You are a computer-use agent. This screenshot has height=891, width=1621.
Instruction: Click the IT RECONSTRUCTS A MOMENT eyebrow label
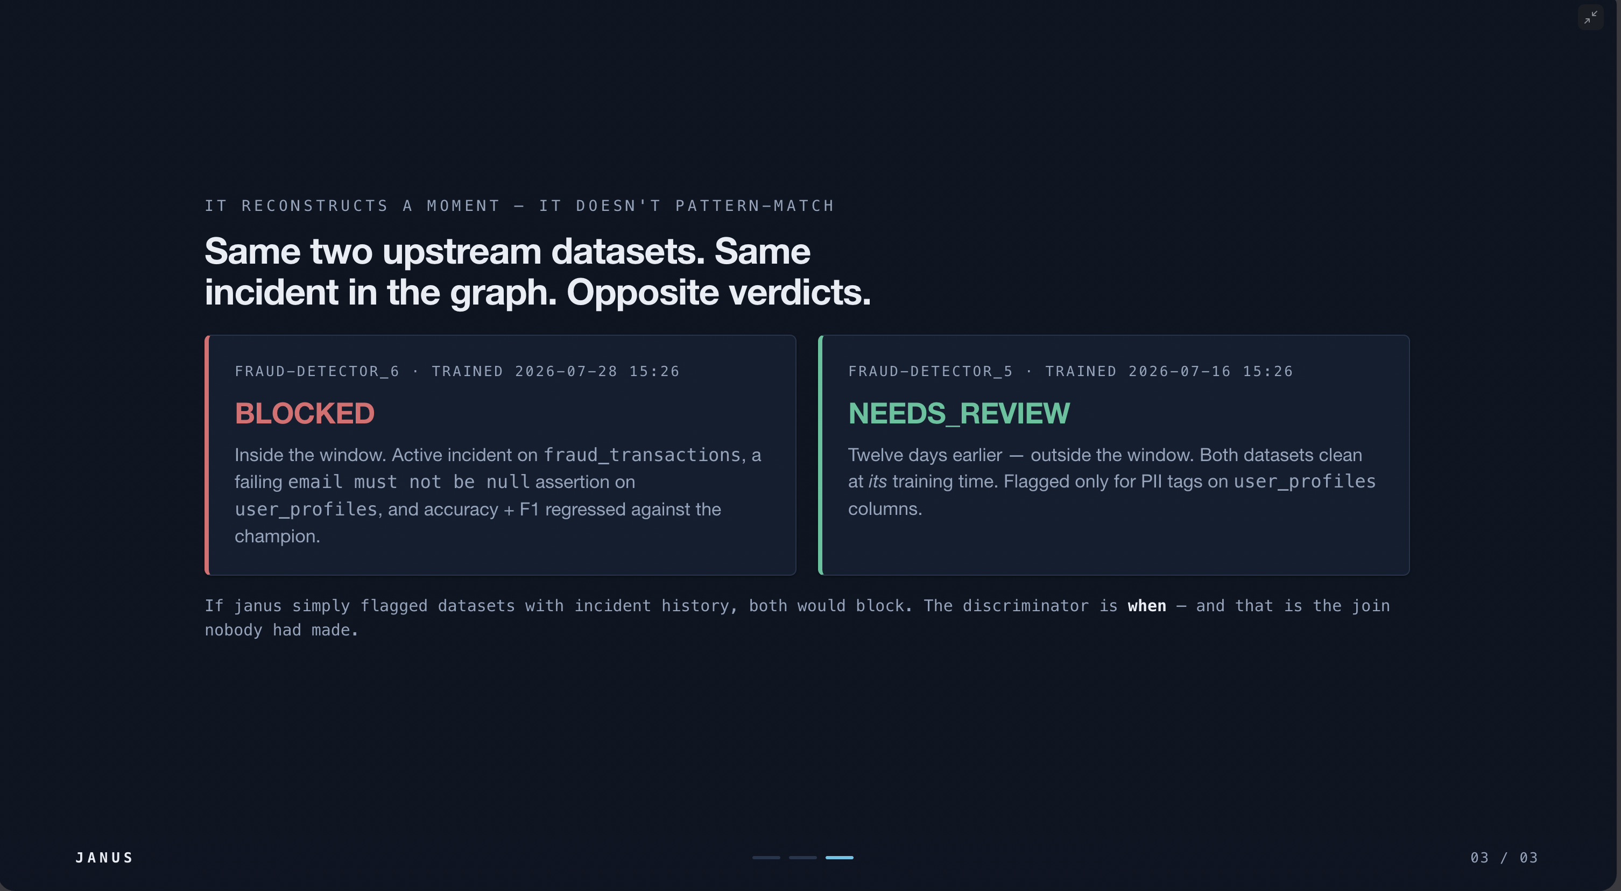[x=520, y=206]
